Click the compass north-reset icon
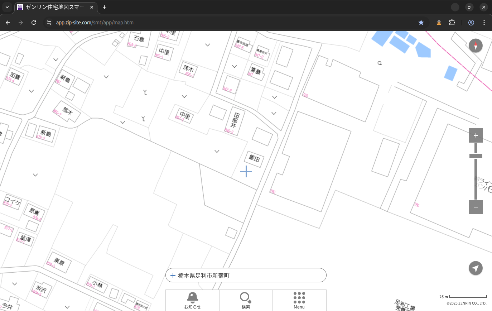 click(476, 46)
